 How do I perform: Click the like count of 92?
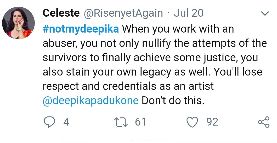[212, 122]
